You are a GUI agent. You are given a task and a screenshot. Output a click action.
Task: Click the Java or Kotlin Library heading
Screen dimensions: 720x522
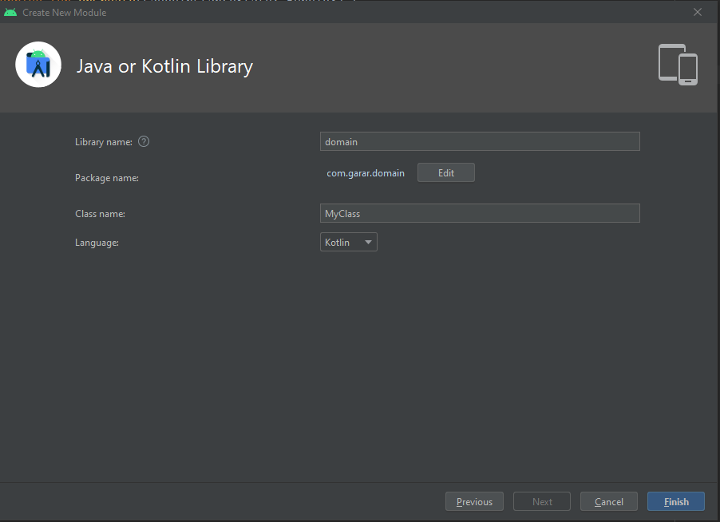pyautogui.click(x=164, y=66)
